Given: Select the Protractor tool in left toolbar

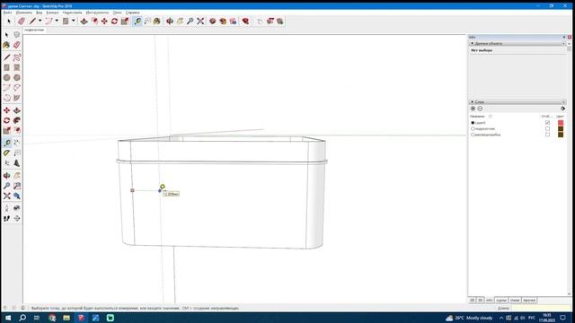Looking at the screenshot, I should tap(6, 153).
